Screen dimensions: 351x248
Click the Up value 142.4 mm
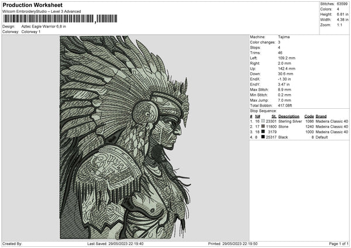pyautogui.click(x=287, y=68)
